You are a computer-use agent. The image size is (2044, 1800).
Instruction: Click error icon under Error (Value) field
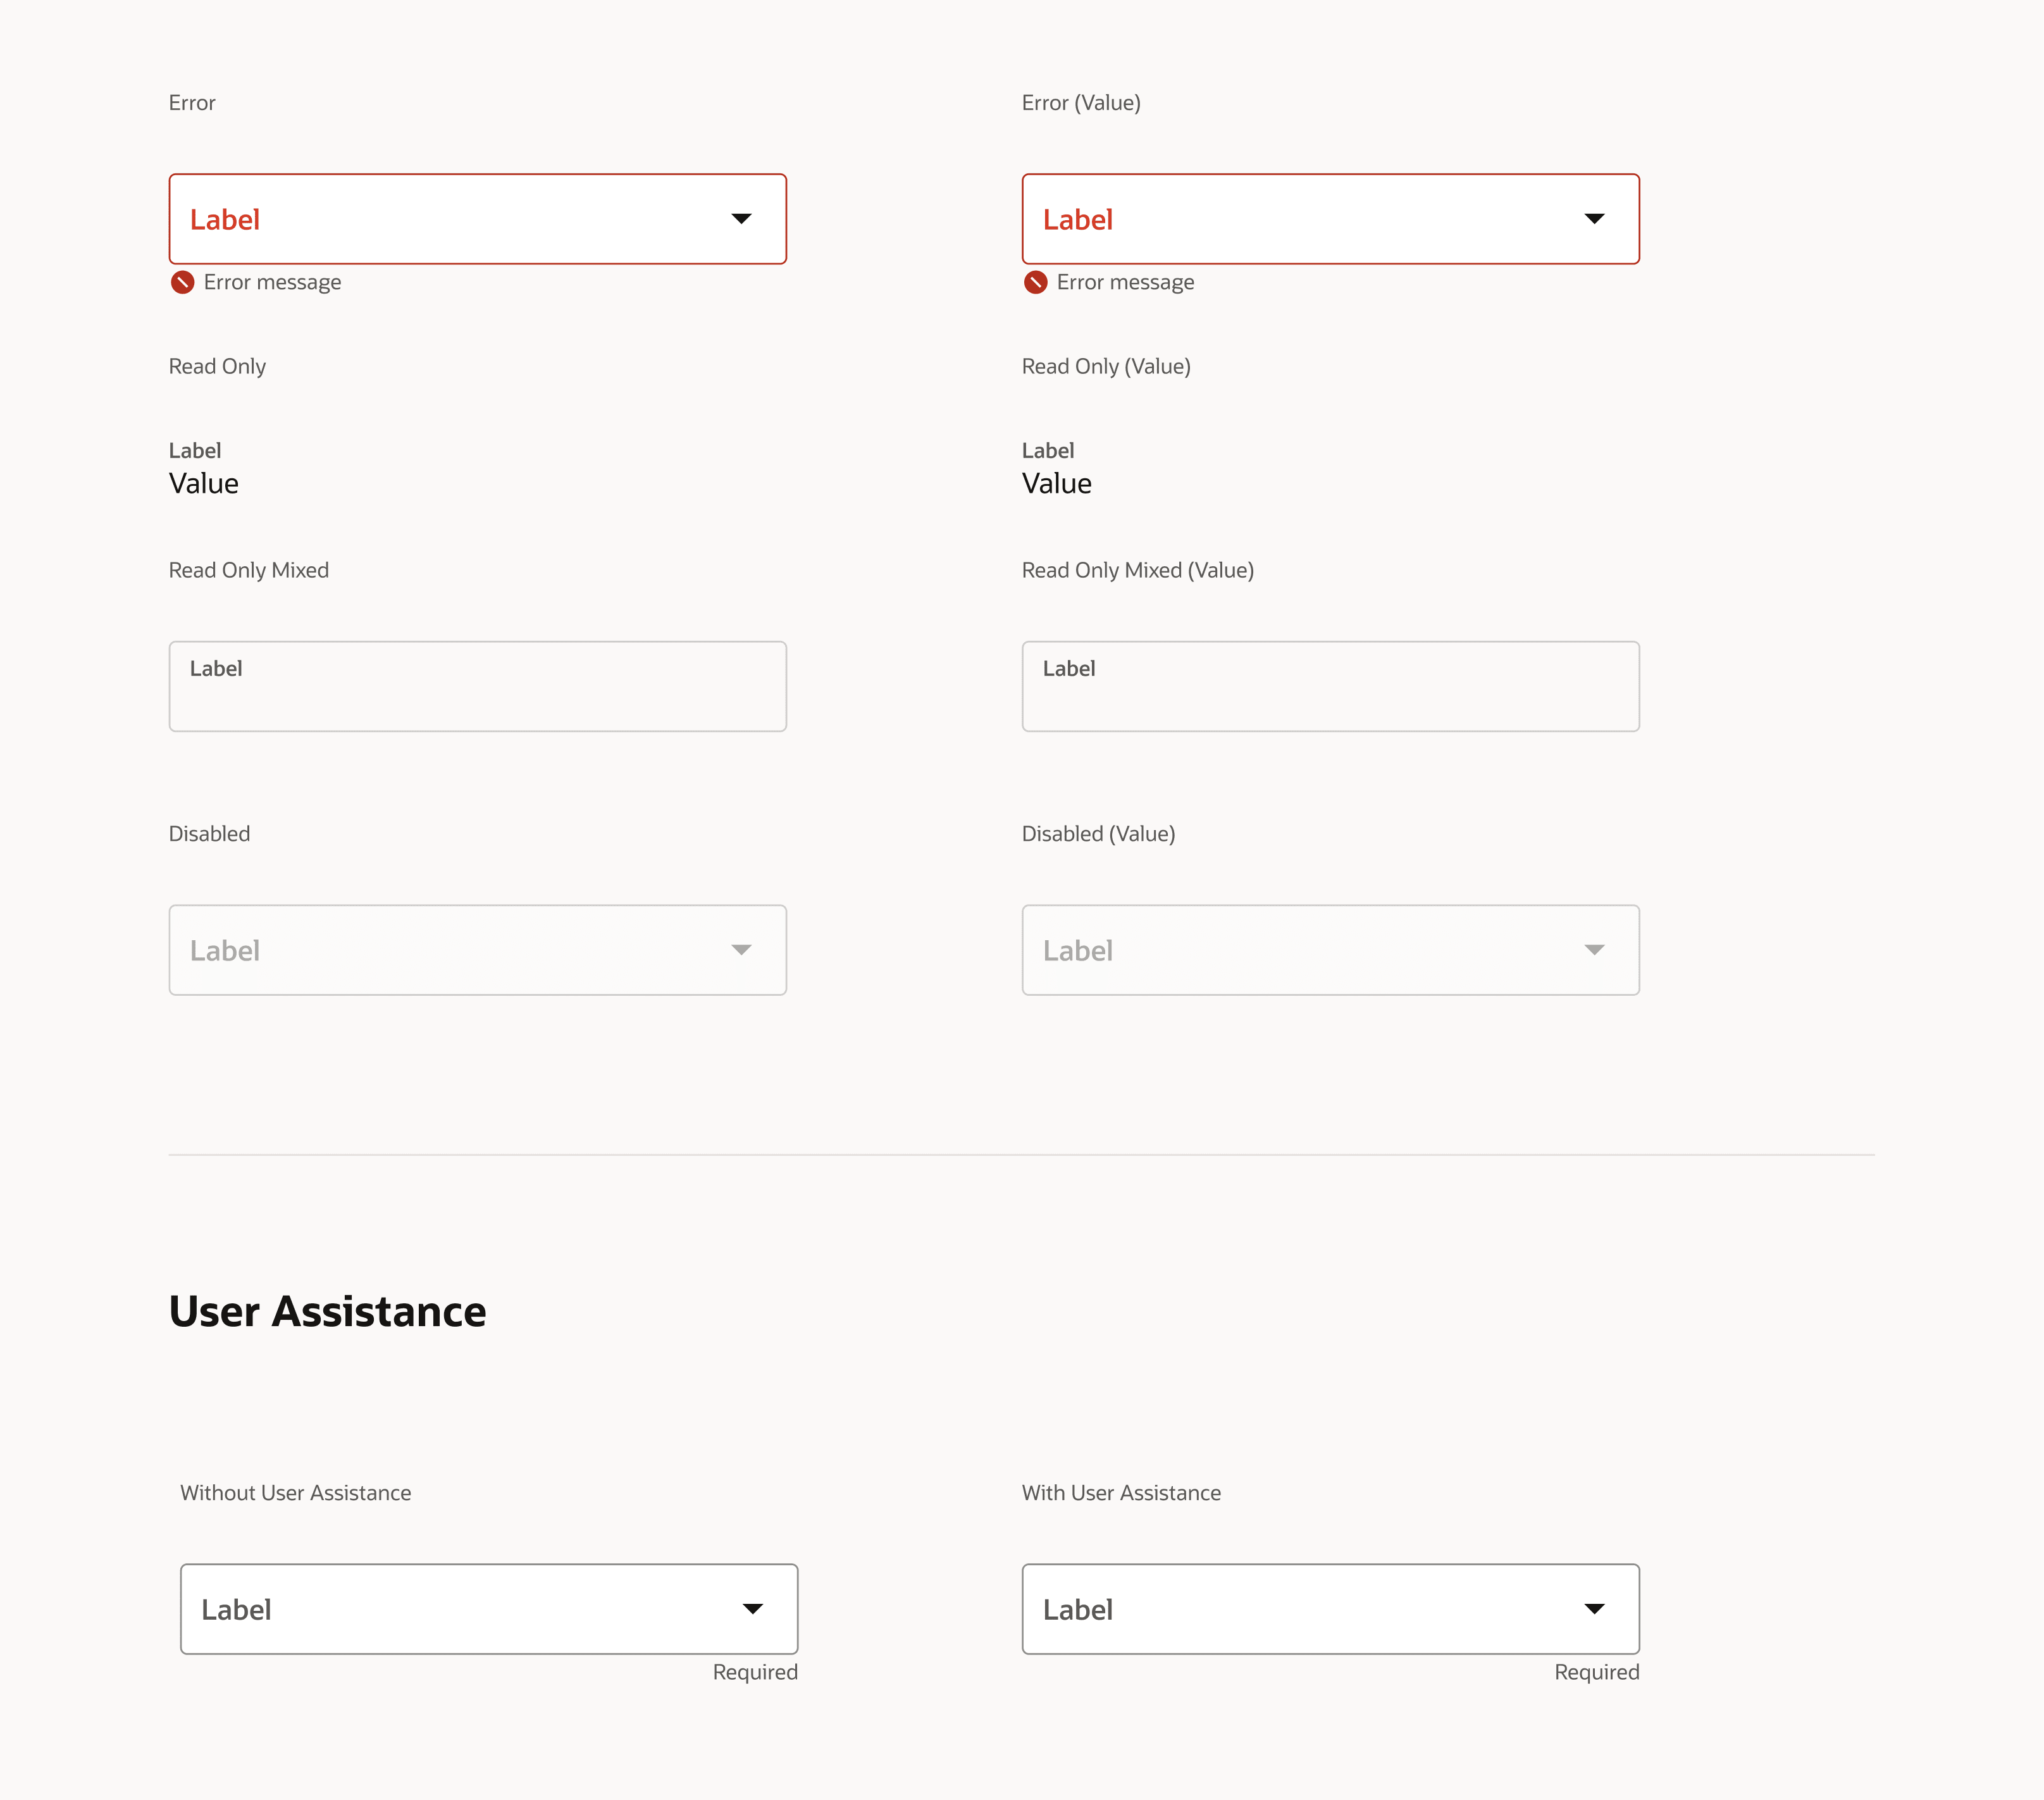(x=1035, y=282)
